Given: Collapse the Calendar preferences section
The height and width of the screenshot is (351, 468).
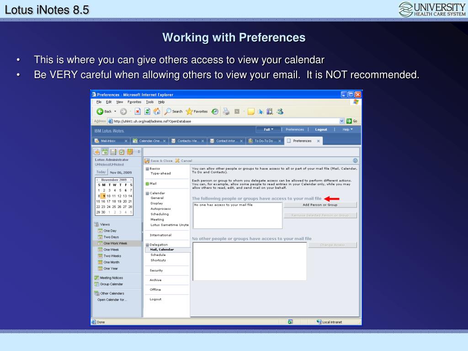Looking at the screenshot, I should tap(147, 193).
